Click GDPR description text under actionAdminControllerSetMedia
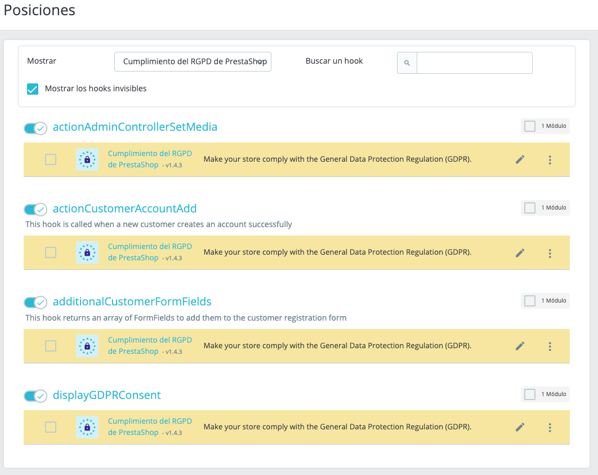Image resolution: width=598 pixels, height=475 pixels. [x=337, y=159]
